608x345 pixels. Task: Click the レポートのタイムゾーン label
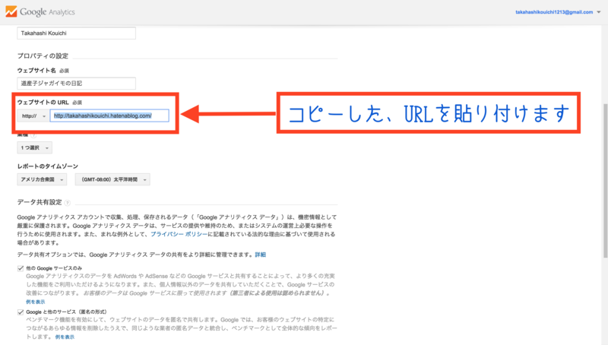[x=47, y=166]
